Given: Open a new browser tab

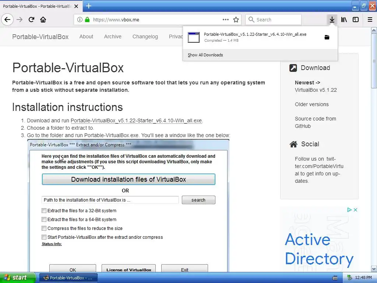Looking at the screenshot, I should click(x=88, y=6).
